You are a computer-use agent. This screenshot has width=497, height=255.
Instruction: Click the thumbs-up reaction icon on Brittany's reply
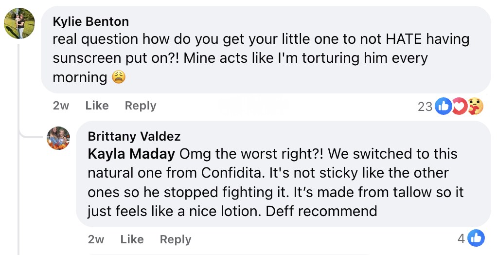tap(477, 238)
